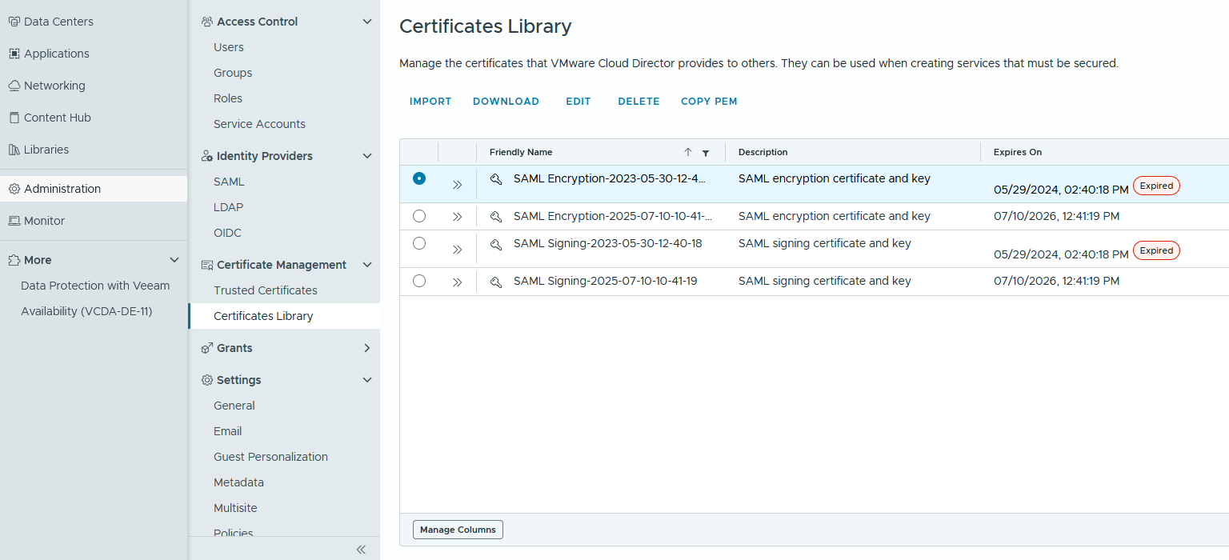The height and width of the screenshot is (560, 1229).
Task: Click the Grants icon
Action: [207, 348]
